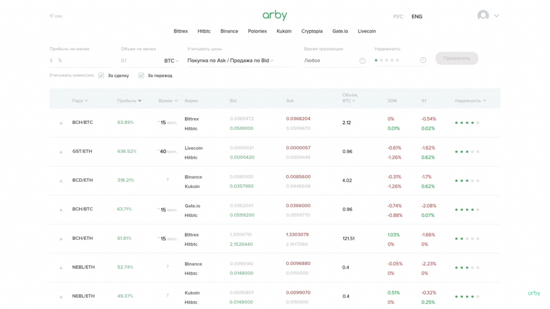Screen dimensions: 550x309
Task: Open the BTC volume currency dropdown
Action: [171, 61]
